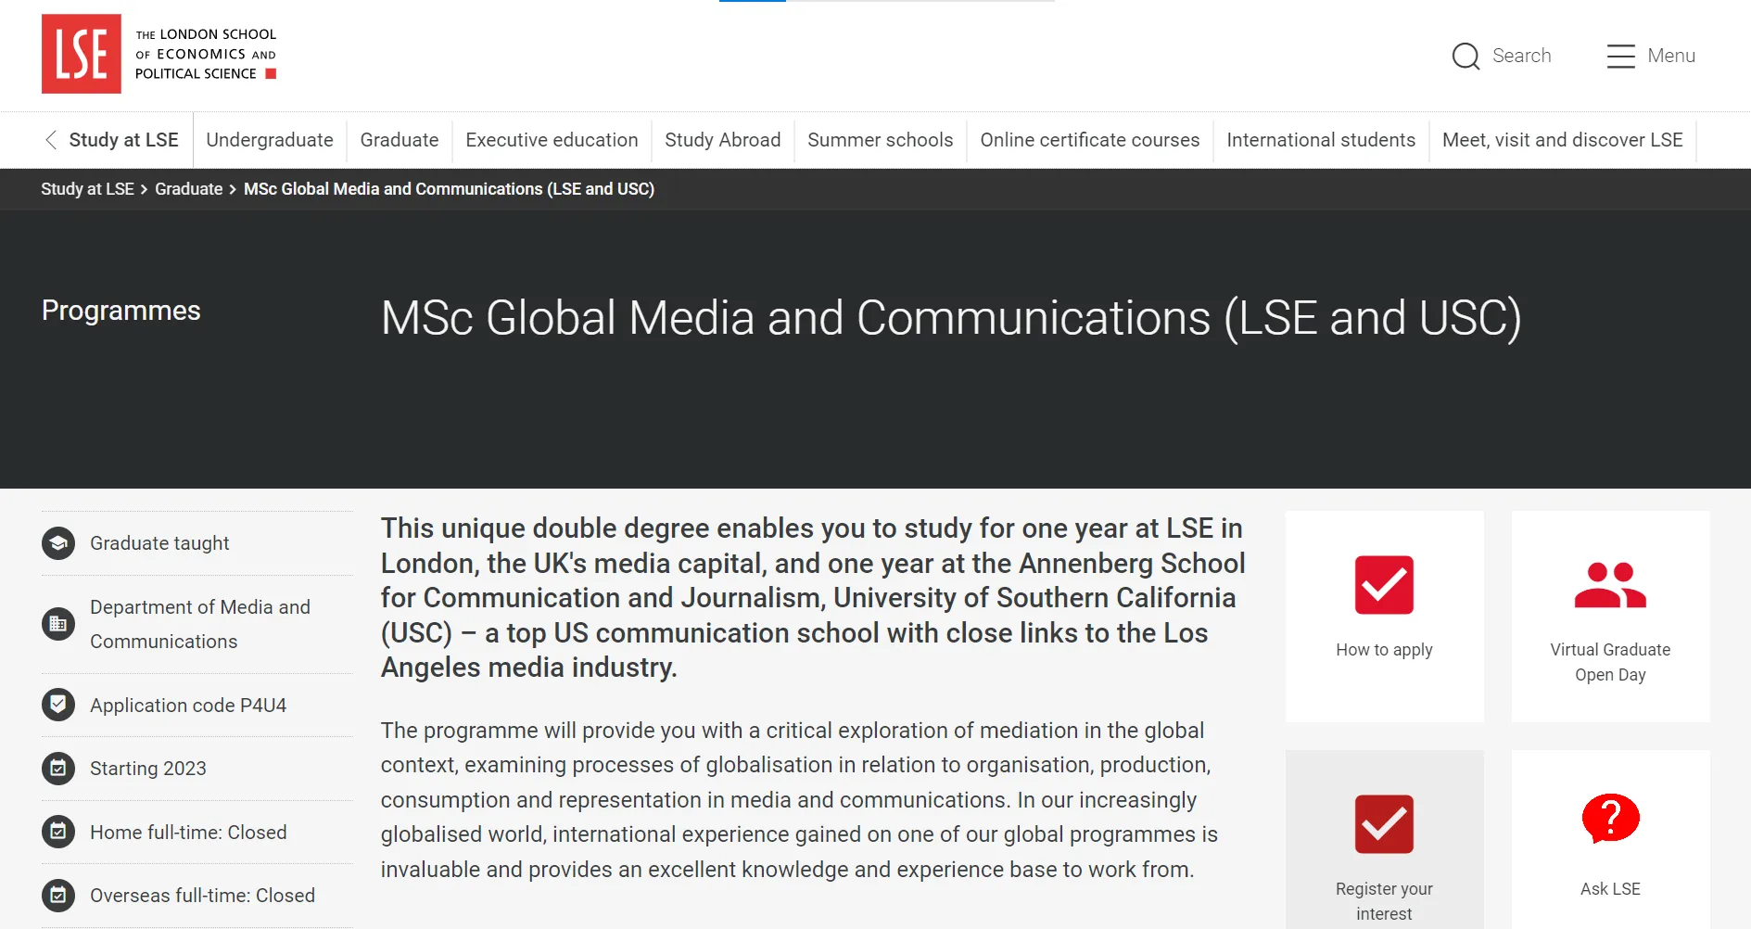Screen dimensions: 1751x929
Task: Go back using Study at LSE chevron
Action: point(51,140)
